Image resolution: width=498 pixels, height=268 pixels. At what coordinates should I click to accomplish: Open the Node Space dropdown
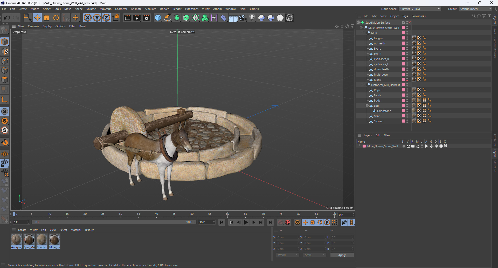coord(420,9)
